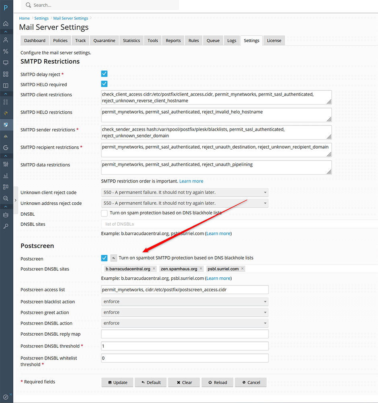378x403 pixels.
Task: Open the License tab
Action: coord(274,41)
